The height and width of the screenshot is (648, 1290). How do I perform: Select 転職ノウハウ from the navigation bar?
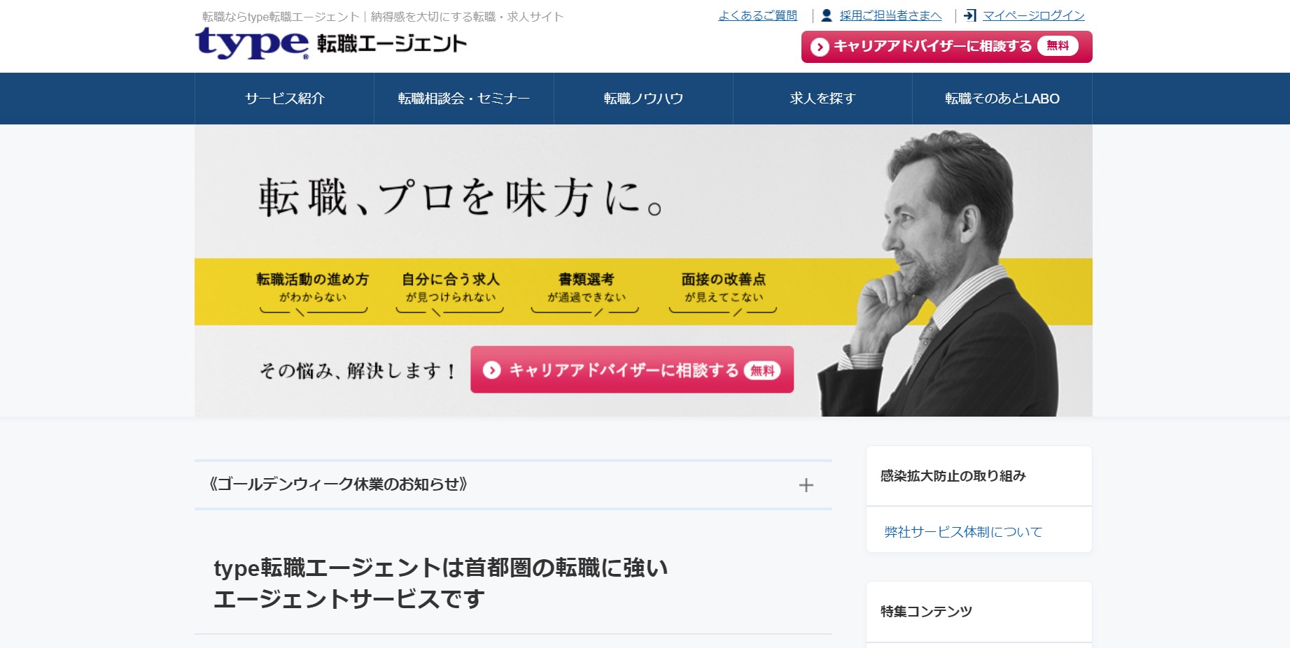tap(643, 98)
